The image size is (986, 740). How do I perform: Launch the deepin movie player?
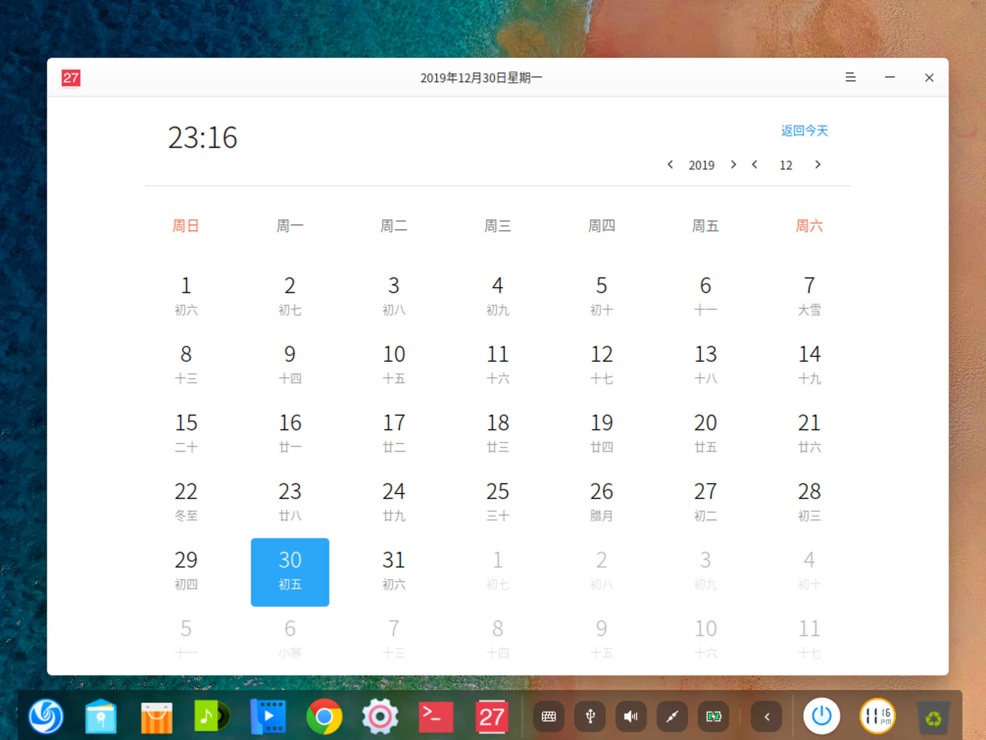(268, 716)
